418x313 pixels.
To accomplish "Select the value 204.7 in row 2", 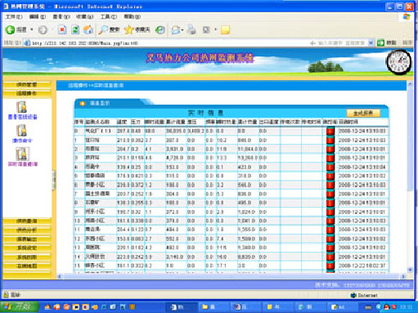I will click(123, 150).
